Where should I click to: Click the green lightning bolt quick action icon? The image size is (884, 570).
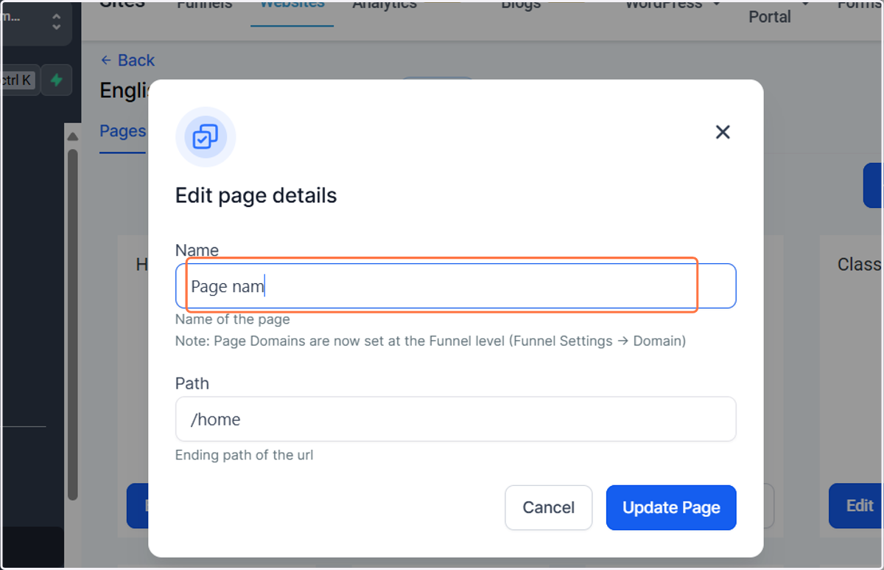click(x=56, y=80)
